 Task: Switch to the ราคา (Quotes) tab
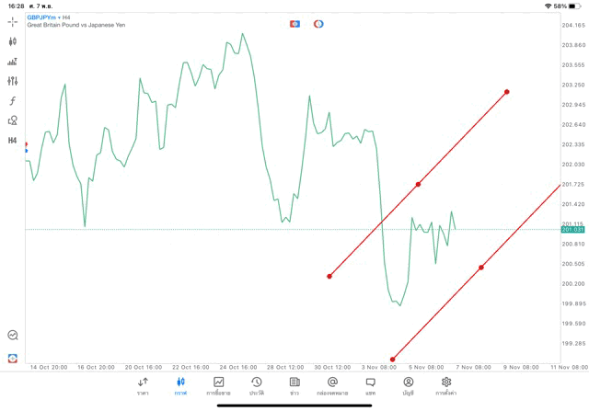(x=143, y=385)
